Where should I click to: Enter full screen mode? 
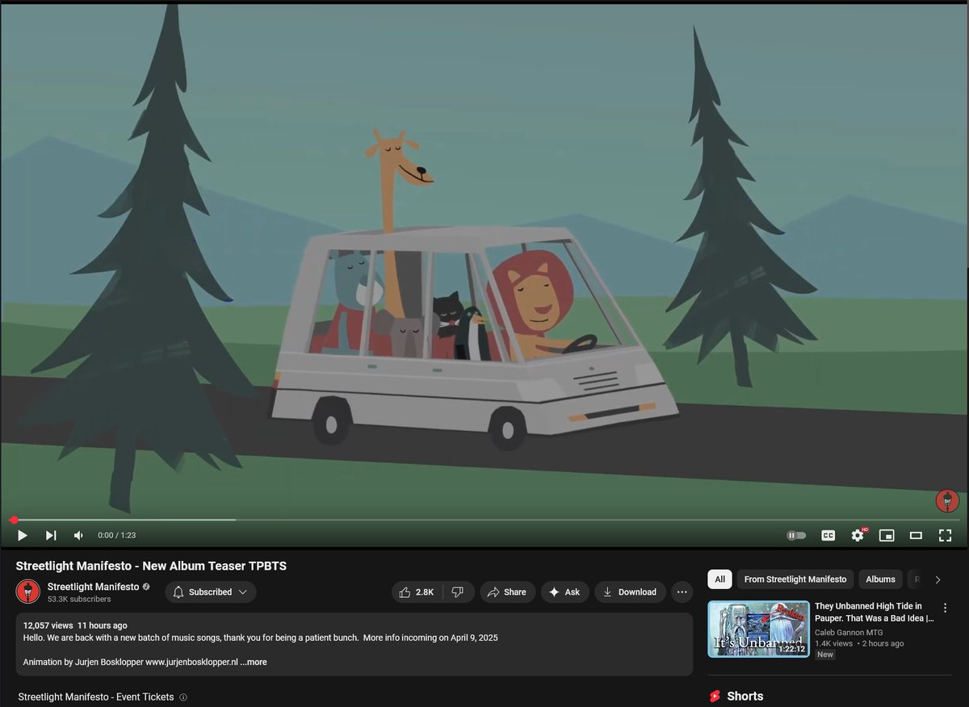click(x=945, y=535)
